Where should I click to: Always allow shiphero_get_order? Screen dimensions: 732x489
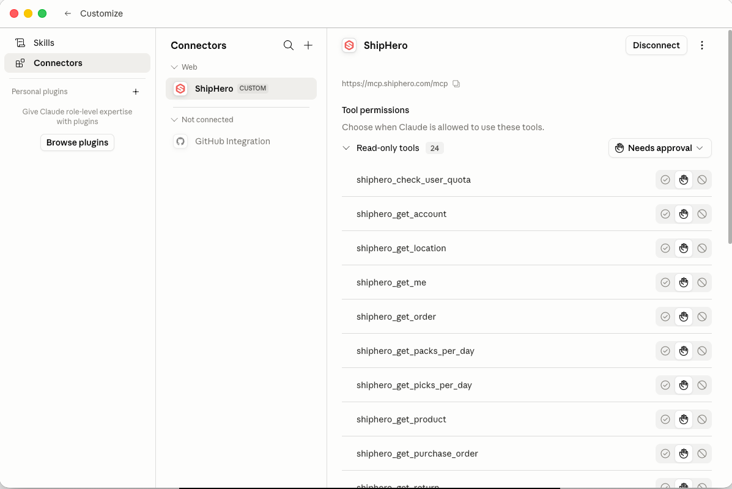point(665,317)
